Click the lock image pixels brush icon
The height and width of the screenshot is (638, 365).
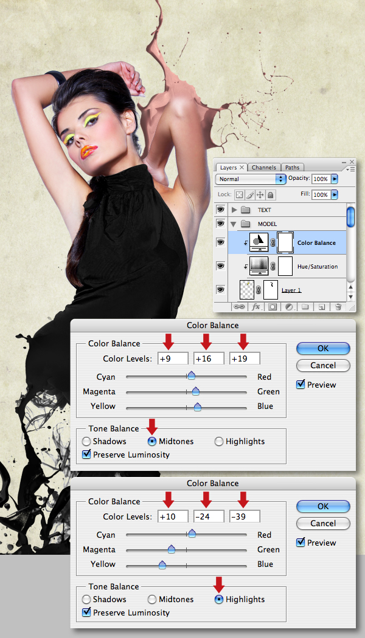(249, 194)
